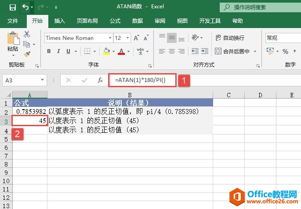Viewport: 301px width, 209px height.
Task: Toggle Wrap Text (自动换行)
Action: click(229, 38)
